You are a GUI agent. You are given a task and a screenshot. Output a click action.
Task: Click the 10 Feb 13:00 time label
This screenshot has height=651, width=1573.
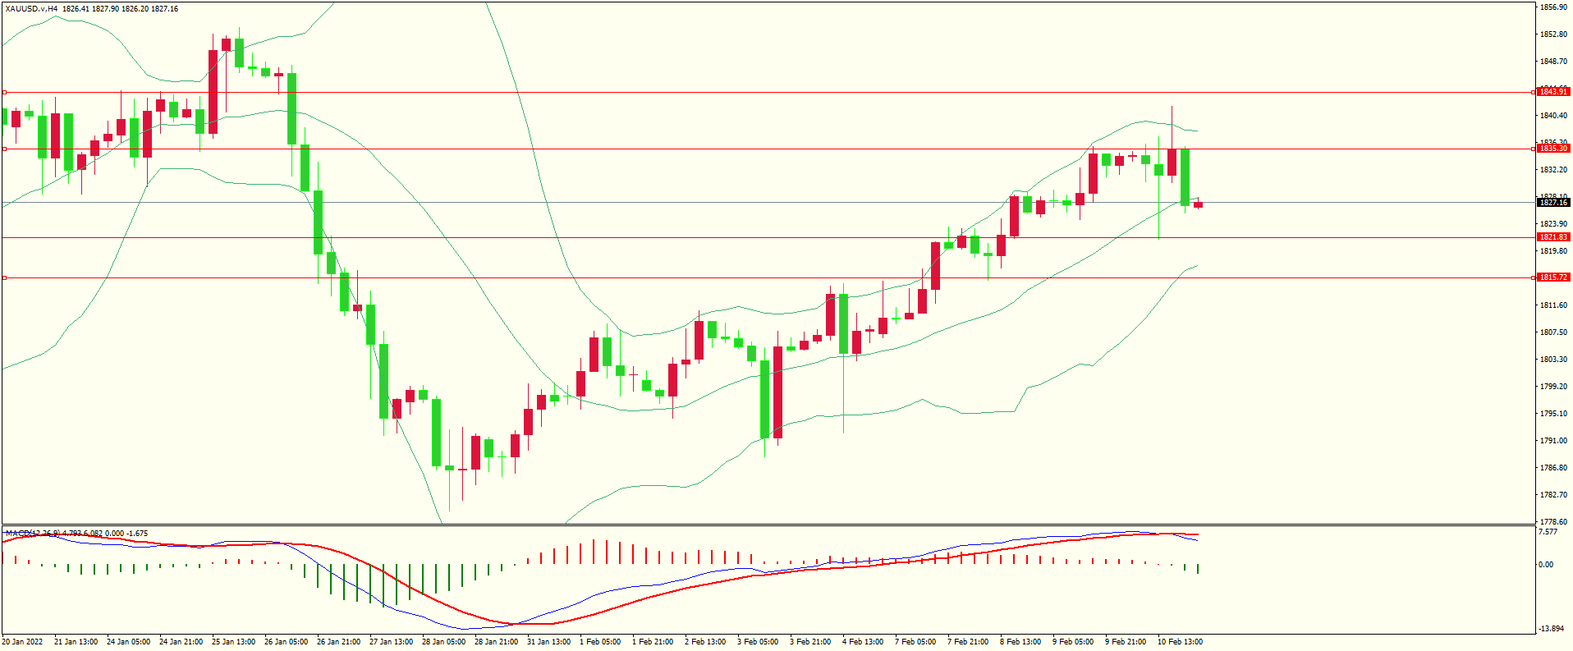[1180, 642]
